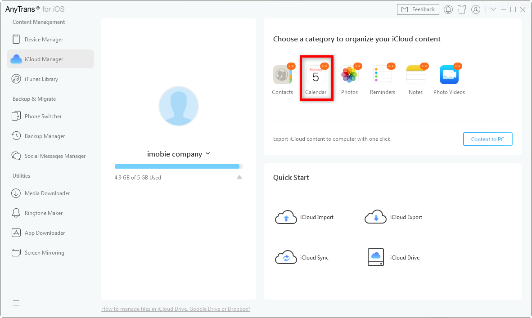Click the Content to PC button

tap(487, 139)
